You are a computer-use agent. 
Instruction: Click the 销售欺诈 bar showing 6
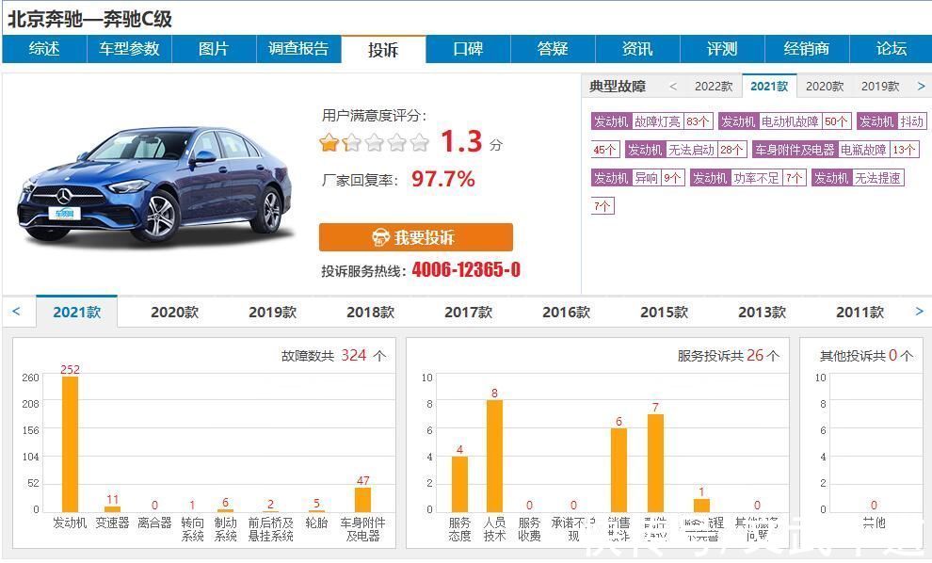point(619,470)
